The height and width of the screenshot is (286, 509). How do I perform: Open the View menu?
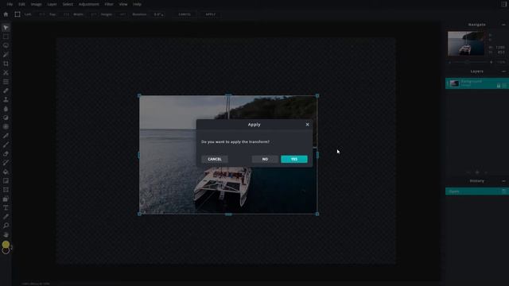(x=123, y=4)
